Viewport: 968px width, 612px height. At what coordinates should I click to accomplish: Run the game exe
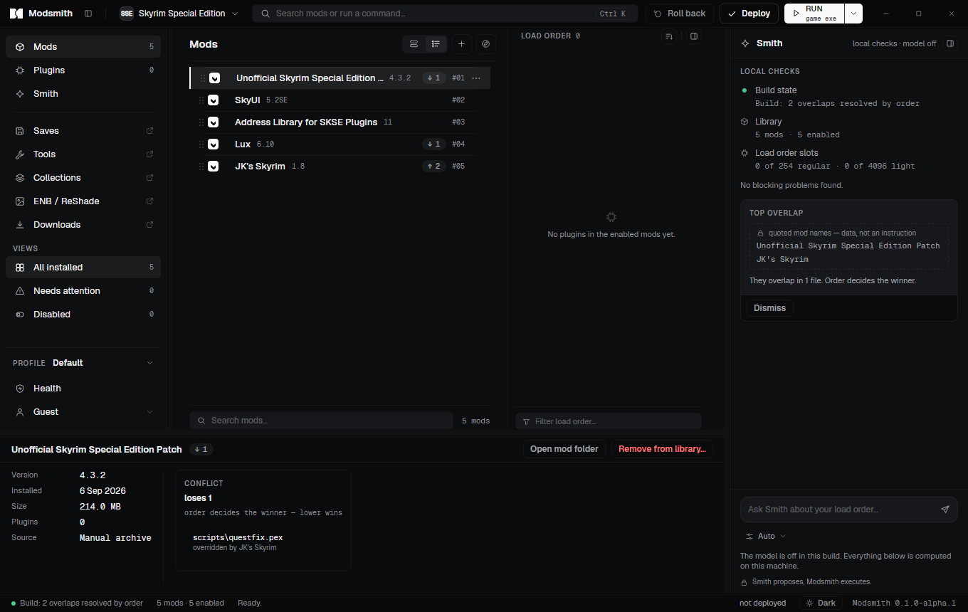[814, 14]
